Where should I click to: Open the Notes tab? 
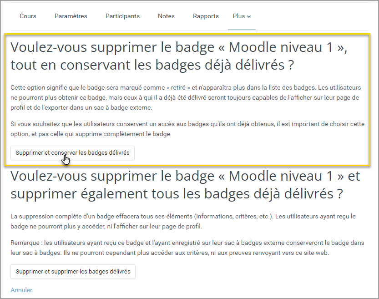tap(167, 16)
